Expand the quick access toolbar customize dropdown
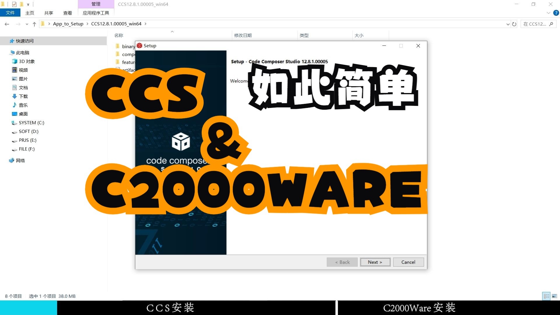This screenshot has height=315, width=560. [28, 4]
